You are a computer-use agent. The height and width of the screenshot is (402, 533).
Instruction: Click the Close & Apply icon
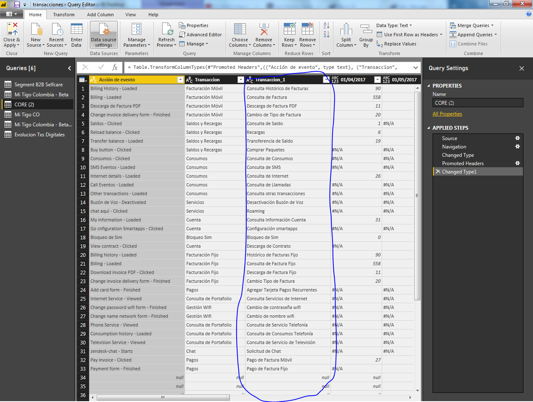pyautogui.click(x=12, y=30)
